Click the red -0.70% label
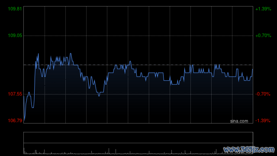This screenshot has width=277, height=156. [263, 94]
